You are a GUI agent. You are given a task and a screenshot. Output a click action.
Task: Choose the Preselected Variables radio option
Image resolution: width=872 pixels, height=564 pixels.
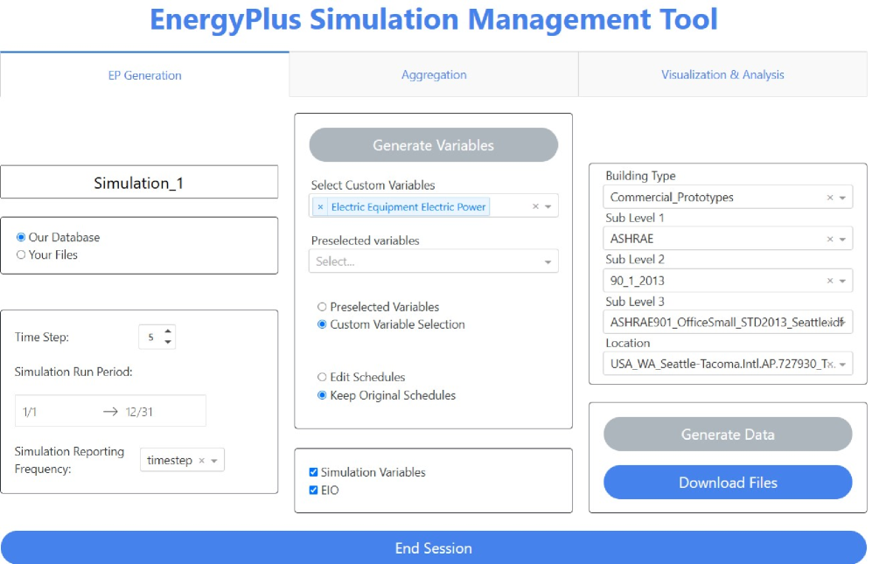click(x=322, y=307)
